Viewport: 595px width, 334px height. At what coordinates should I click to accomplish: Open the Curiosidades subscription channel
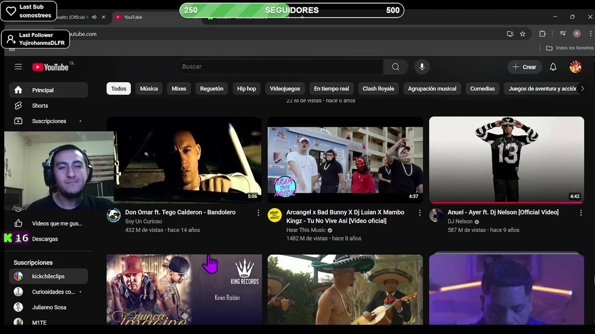click(x=48, y=292)
